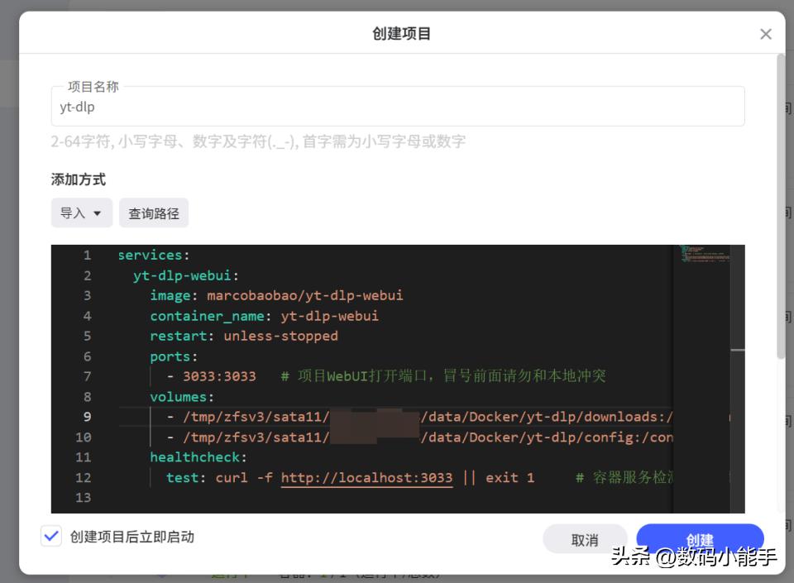
Task: Click the 查询路径 button
Action: coord(154,213)
